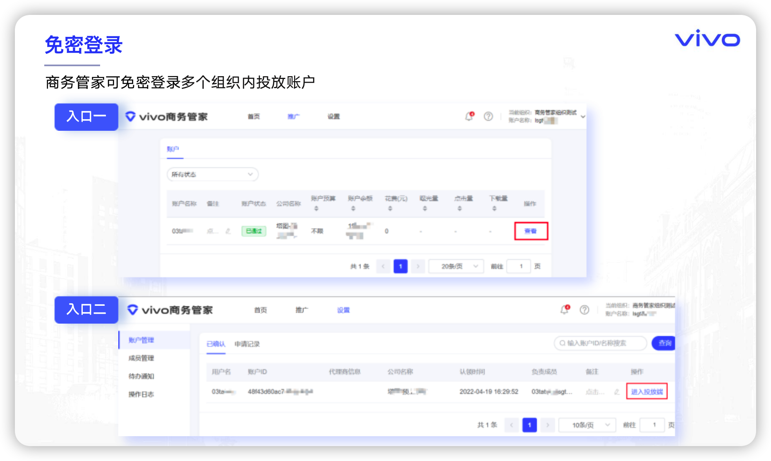Image resolution: width=771 pixels, height=461 pixels.
Task: Open the 所有状态 status dropdown
Action: click(213, 175)
